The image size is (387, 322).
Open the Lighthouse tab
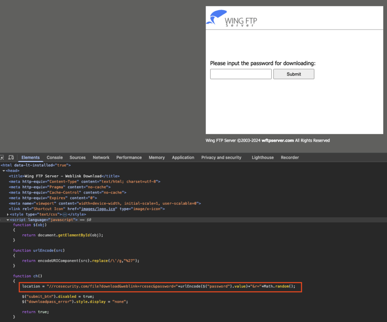[x=263, y=158]
